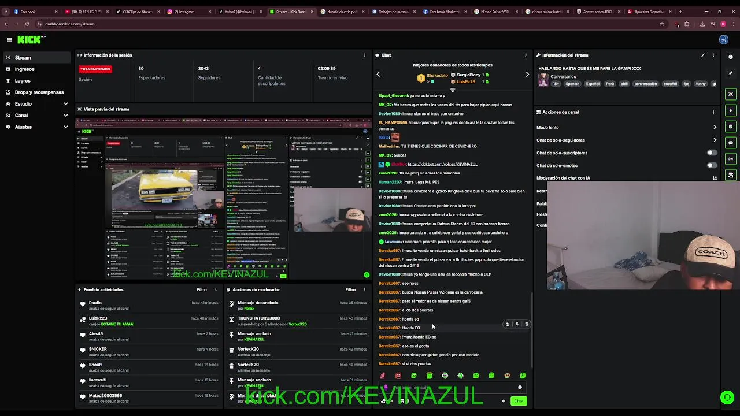
Task: Select the 18+ stream tag
Action: click(556, 84)
